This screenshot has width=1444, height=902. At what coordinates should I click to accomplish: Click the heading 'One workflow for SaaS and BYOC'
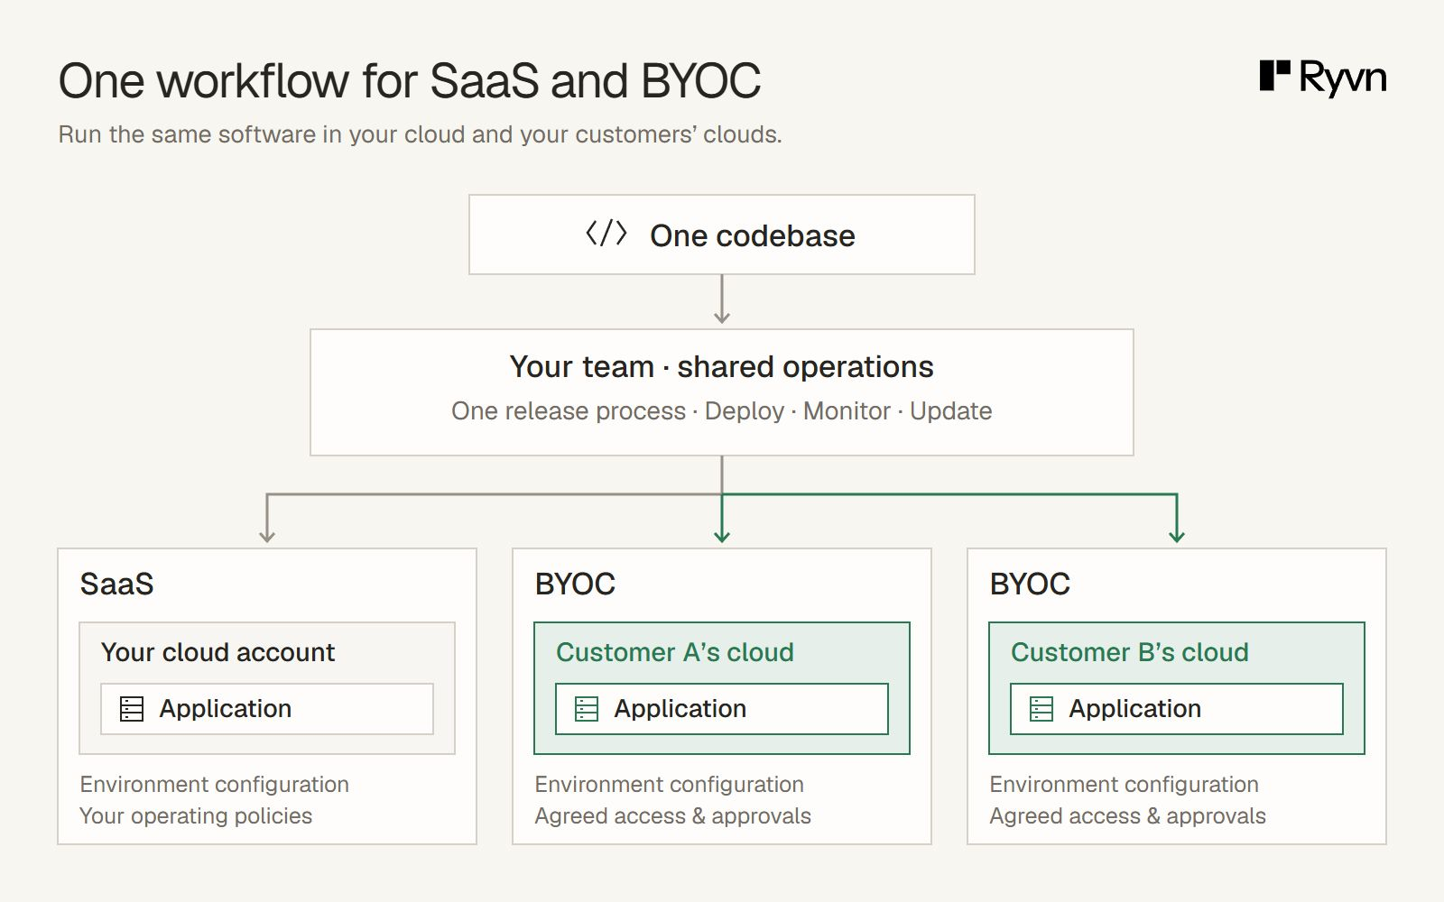tap(410, 81)
